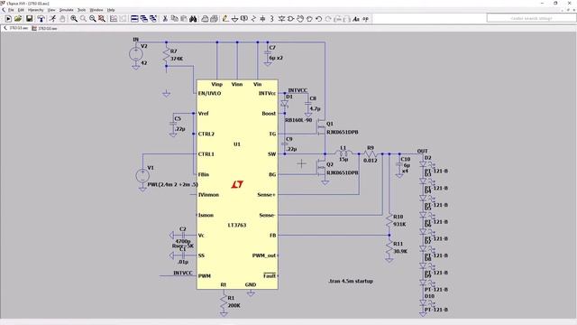Viewport: 577px width, 325px height.
Task: Open a file with the folder icon
Action: (18, 18)
